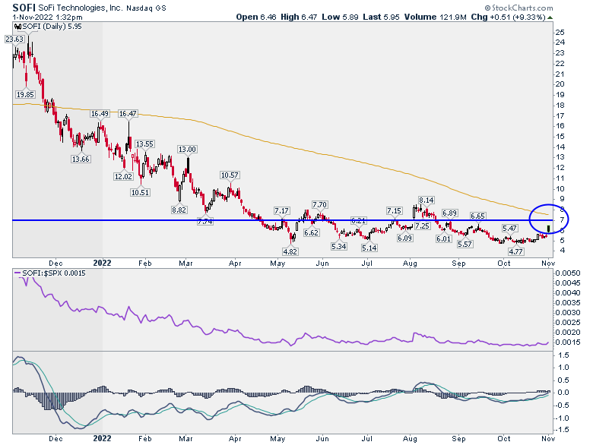Click the -1.5 tick on the MACD axis
This screenshot has width=593, height=445.
561,430
